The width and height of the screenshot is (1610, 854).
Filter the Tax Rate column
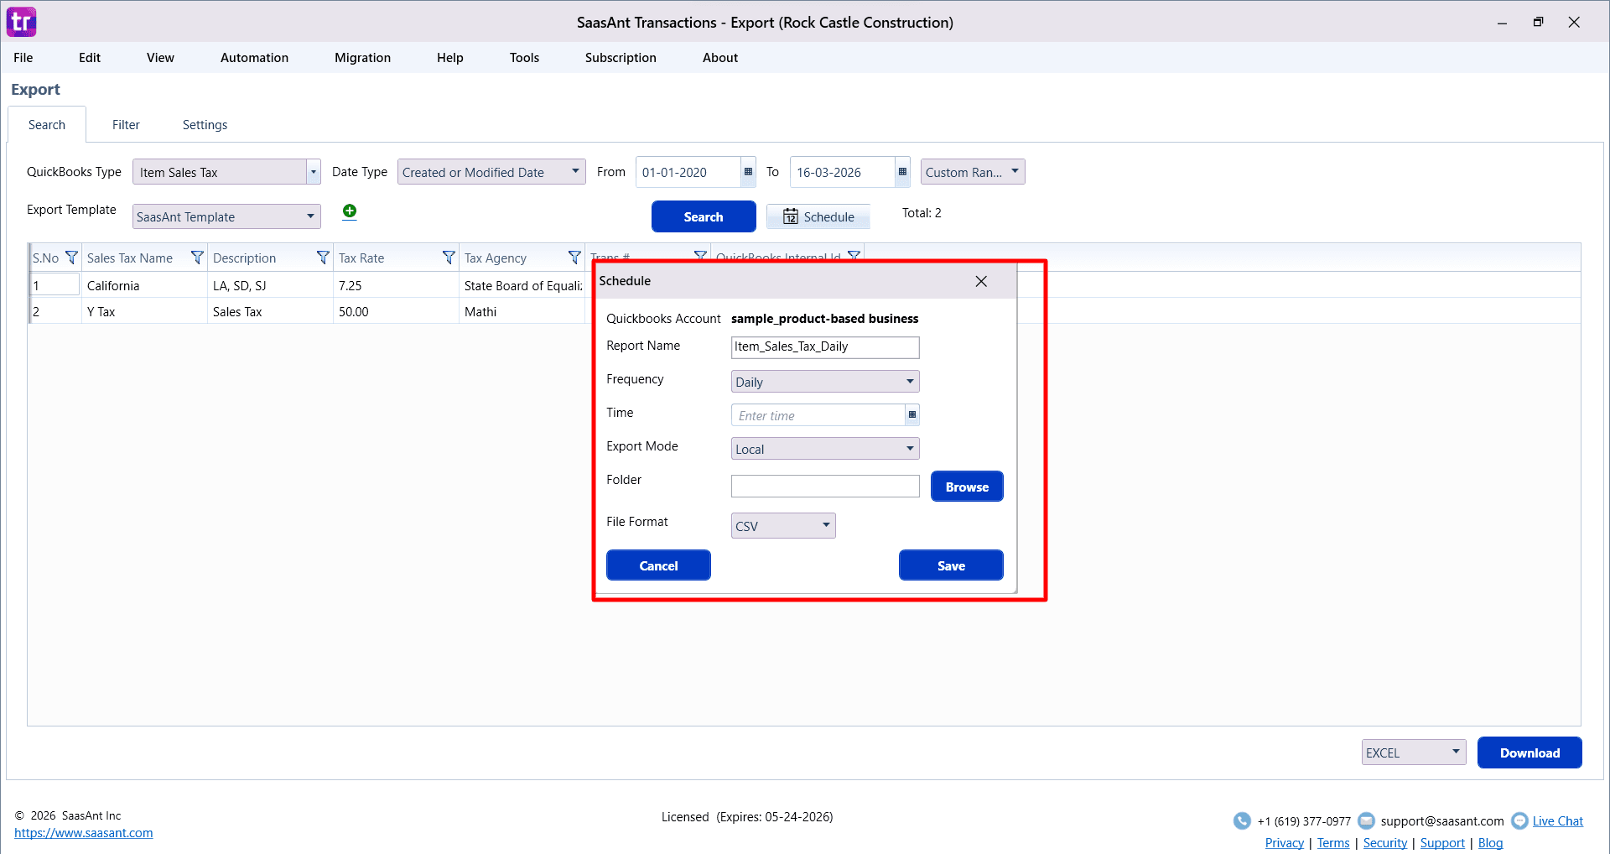pos(450,258)
